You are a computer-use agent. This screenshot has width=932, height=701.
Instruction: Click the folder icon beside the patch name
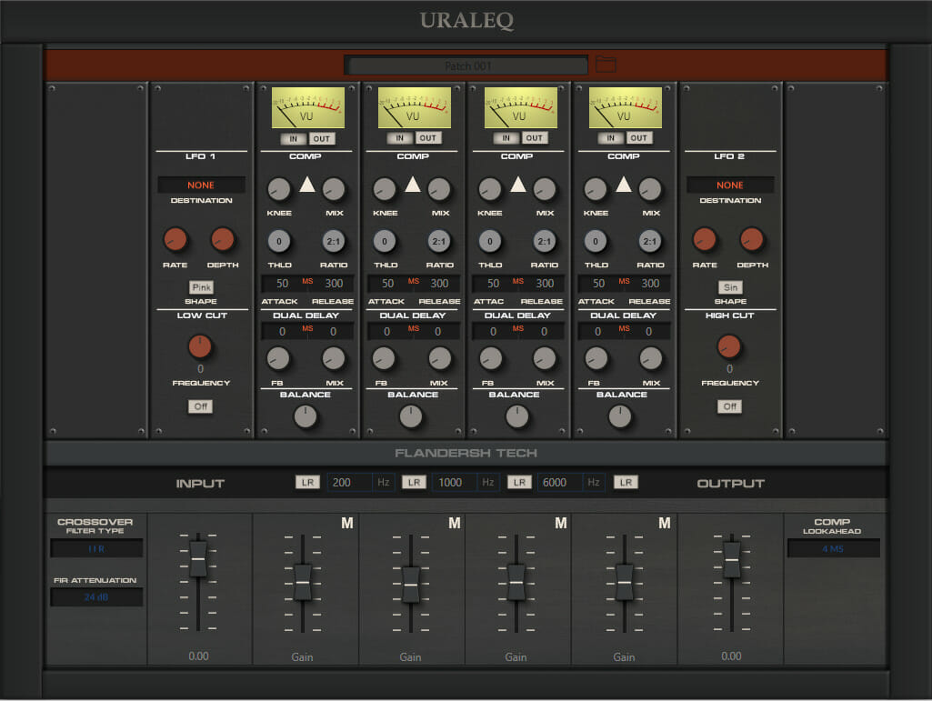pyautogui.click(x=606, y=65)
